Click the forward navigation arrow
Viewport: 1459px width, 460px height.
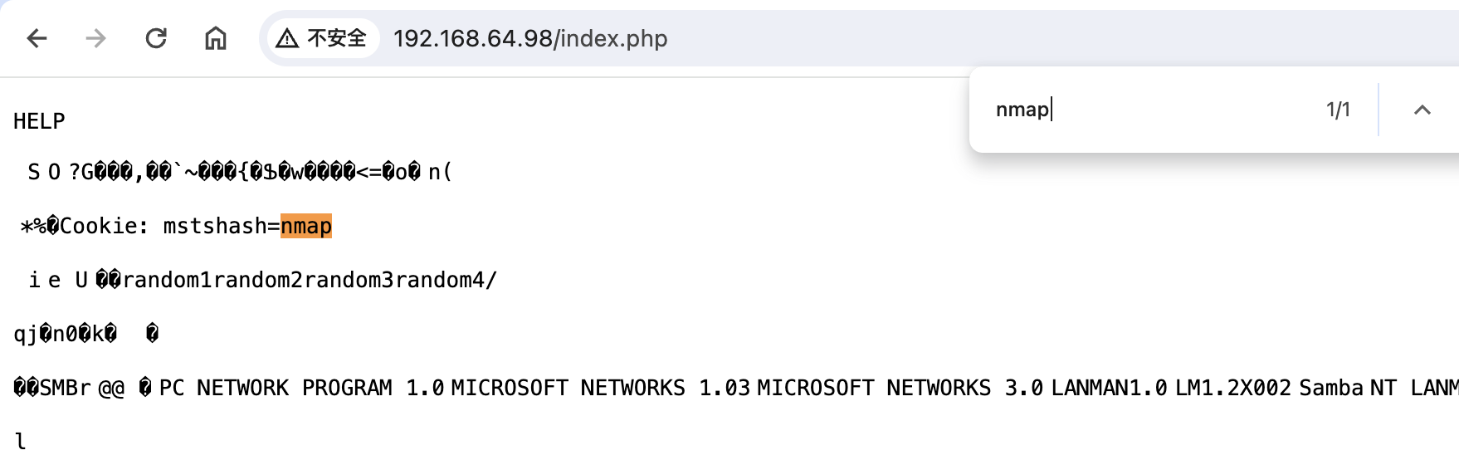[x=96, y=38]
